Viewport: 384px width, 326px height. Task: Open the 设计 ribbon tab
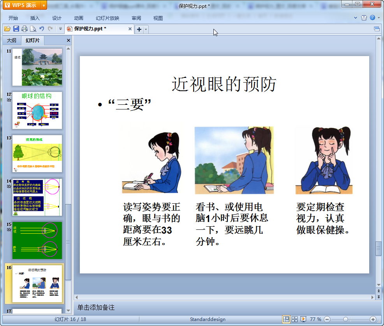pos(56,18)
